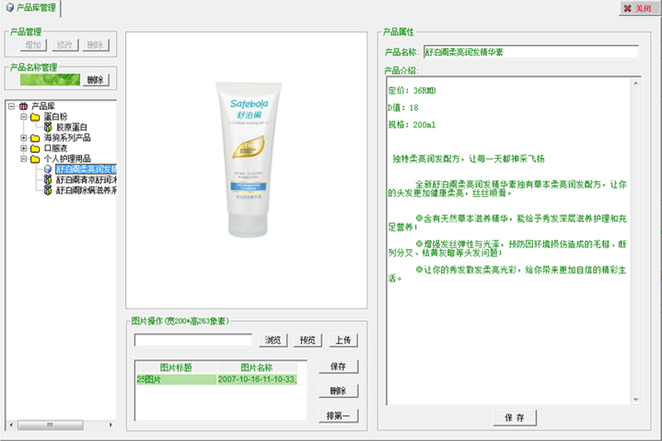Image resolution: width=662 pixels, height=441 pixels.
Task: Click the tree horizontal scrollbar thumb
Action: point(50,424)
